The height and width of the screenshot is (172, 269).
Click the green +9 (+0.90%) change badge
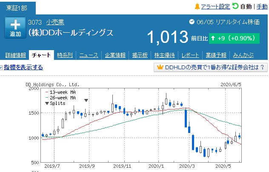pyautogui.click(x=234, y=38)
